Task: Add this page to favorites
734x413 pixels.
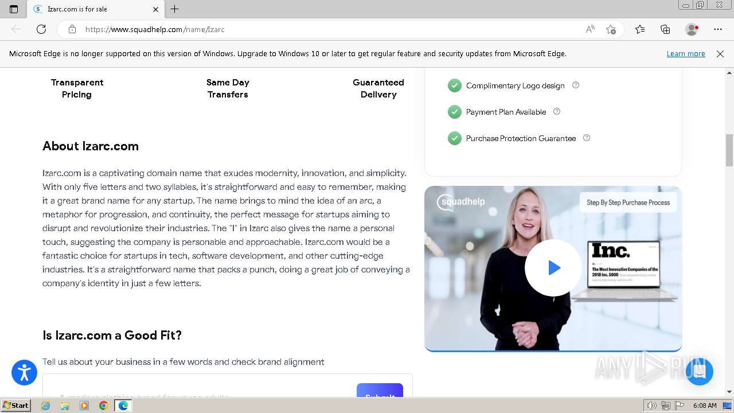Action: 611,29
